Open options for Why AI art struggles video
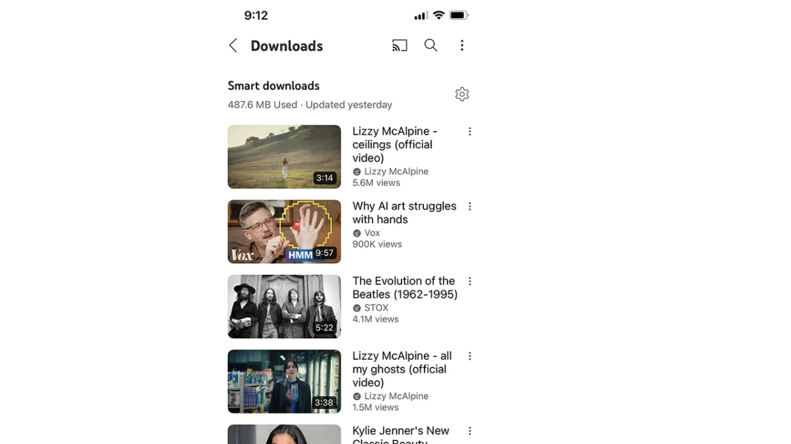791x444 pixels. click(x=469, y=206)
